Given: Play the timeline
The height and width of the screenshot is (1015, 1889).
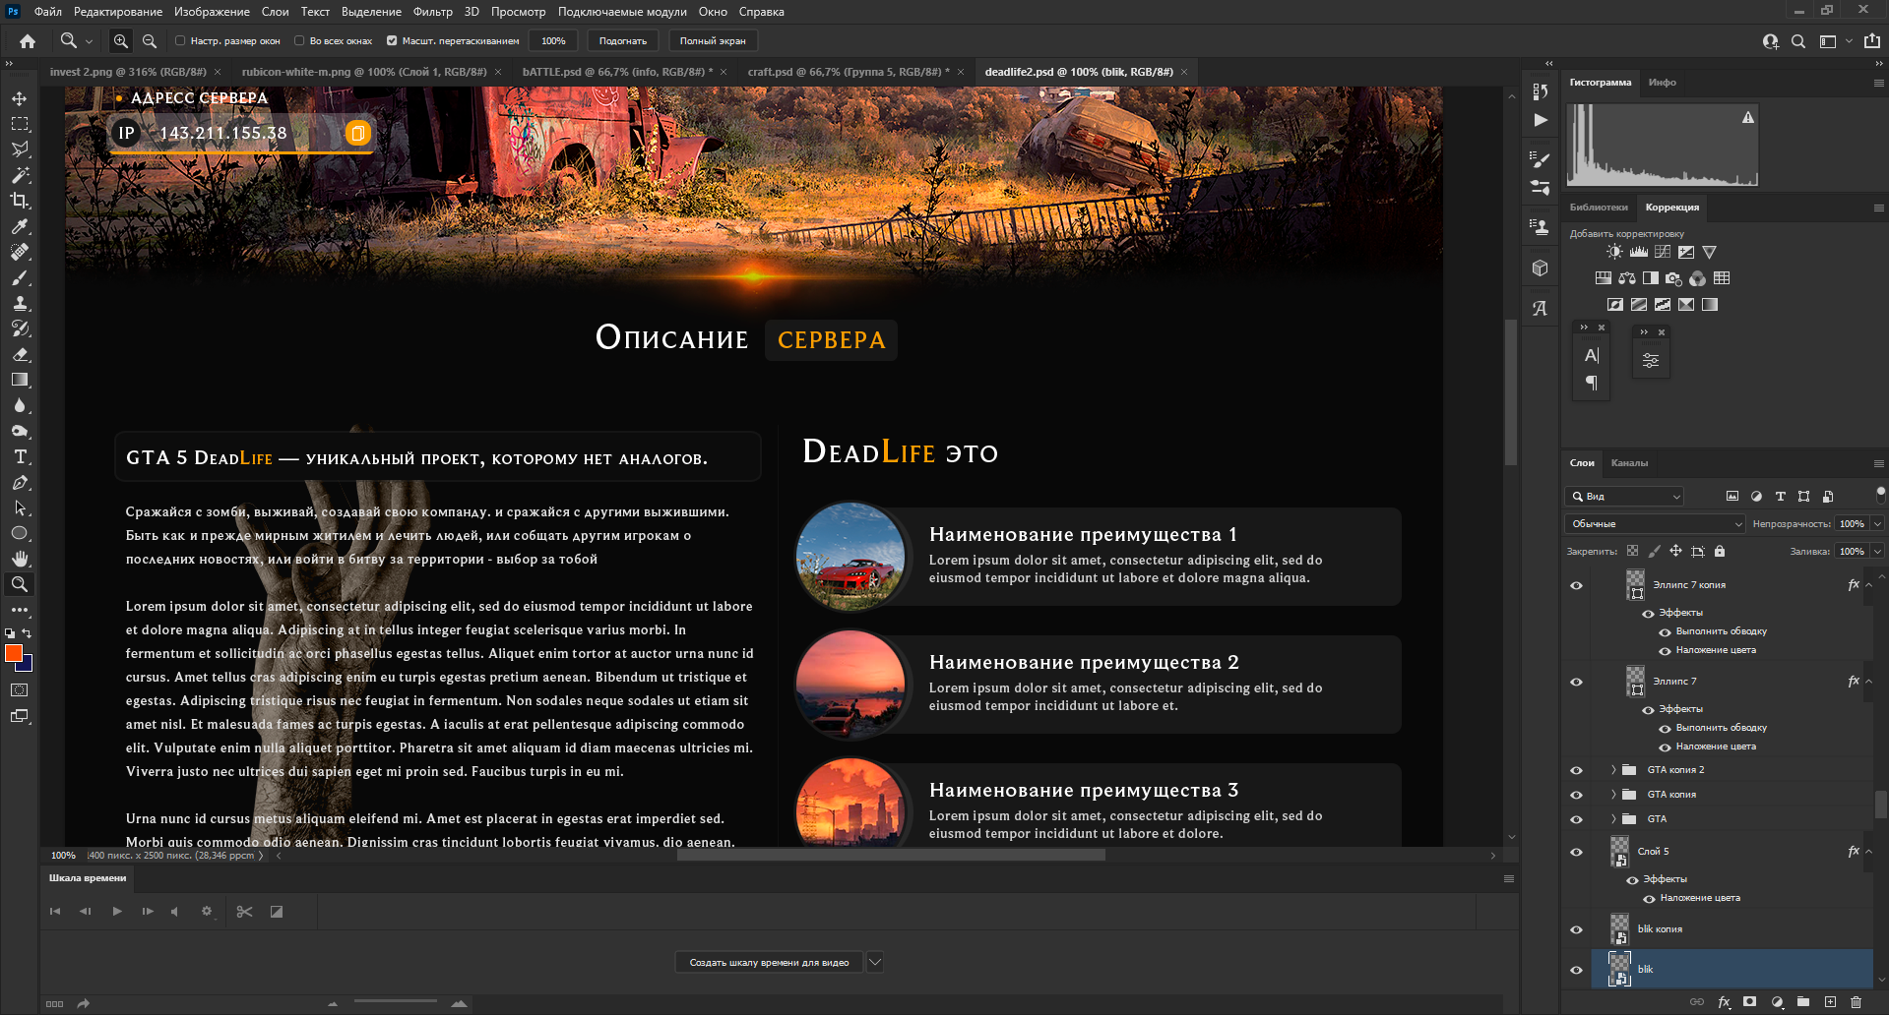Looking at the screenshot, I should 117,912.
